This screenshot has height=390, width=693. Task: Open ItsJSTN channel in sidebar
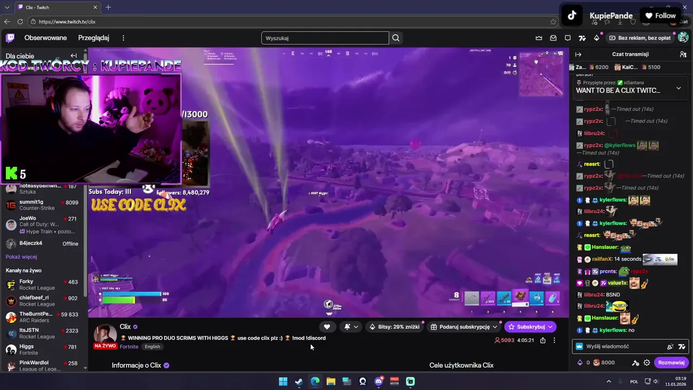coord(42,334)
